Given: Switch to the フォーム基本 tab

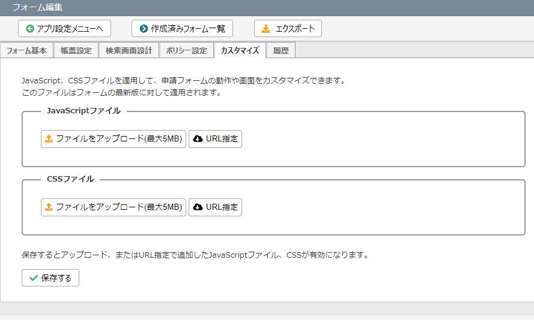Looking at the screenshot, I should click(26, 50).
